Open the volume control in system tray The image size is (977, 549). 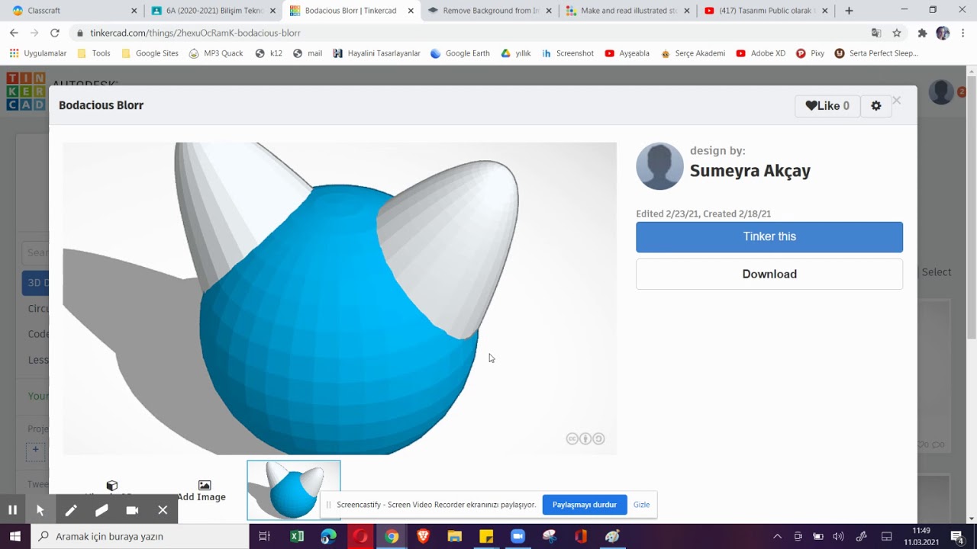(839, 536)
